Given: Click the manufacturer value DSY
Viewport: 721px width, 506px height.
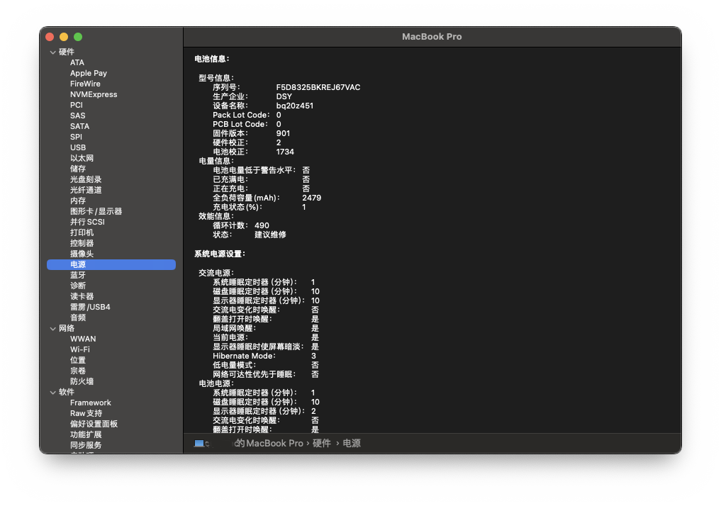Looking at the screenshot, I should click(284, 96).
